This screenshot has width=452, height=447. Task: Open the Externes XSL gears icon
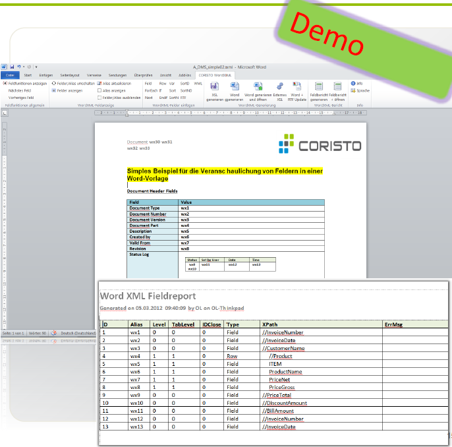click(279, 86)
